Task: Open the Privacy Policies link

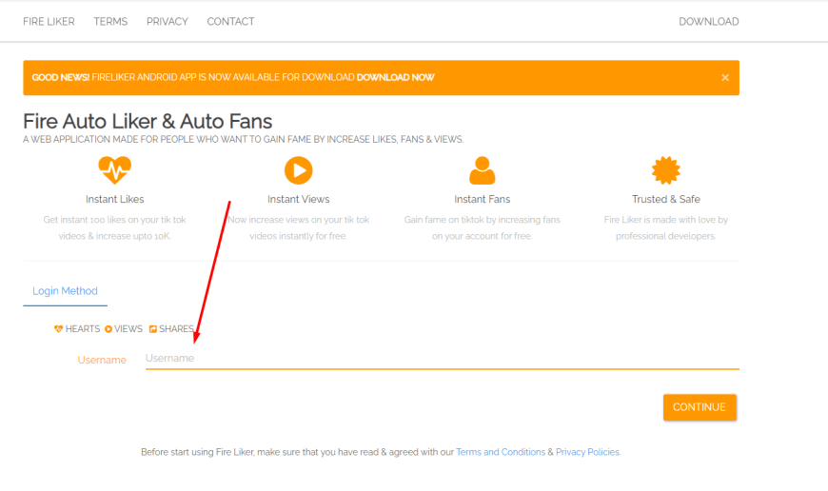Action: (587, 452)
